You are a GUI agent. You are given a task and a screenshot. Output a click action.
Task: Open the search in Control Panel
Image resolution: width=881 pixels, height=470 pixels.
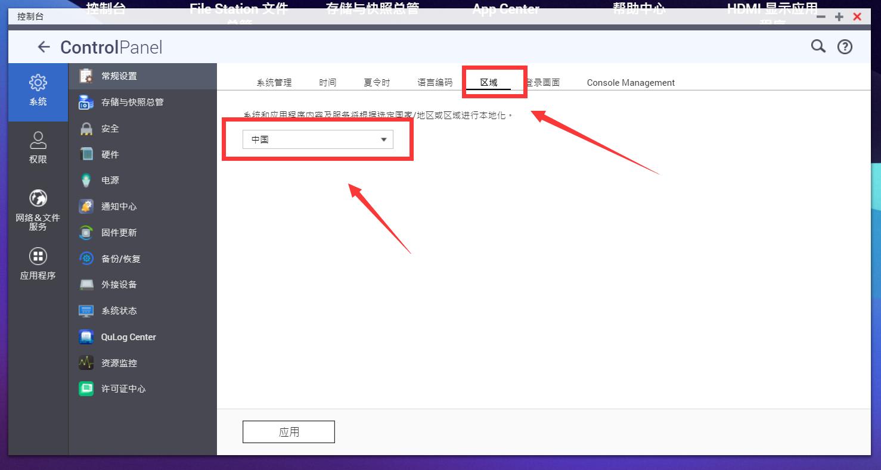(818, 46)
